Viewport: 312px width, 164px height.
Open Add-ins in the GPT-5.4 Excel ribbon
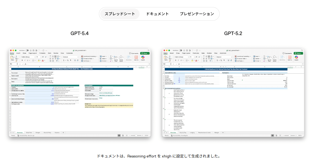coord(136,58)
